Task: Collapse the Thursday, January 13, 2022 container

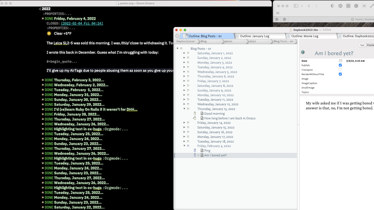Action: [x=184, y=109]
